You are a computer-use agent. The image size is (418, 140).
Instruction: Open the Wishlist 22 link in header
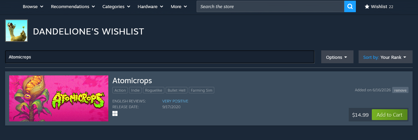click(x=379, y=6)
